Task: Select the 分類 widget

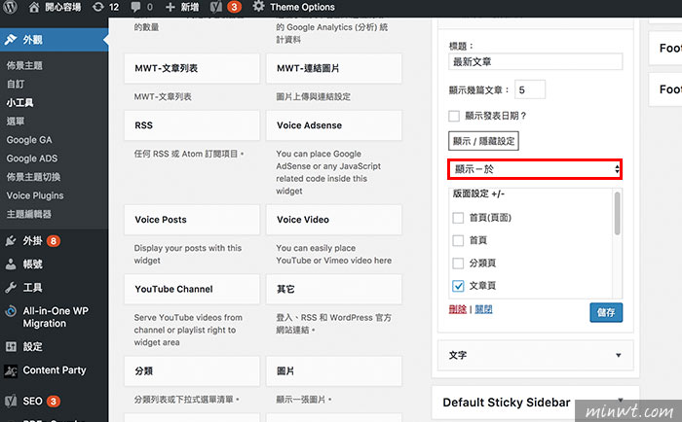Action: (x=192, y=371)
